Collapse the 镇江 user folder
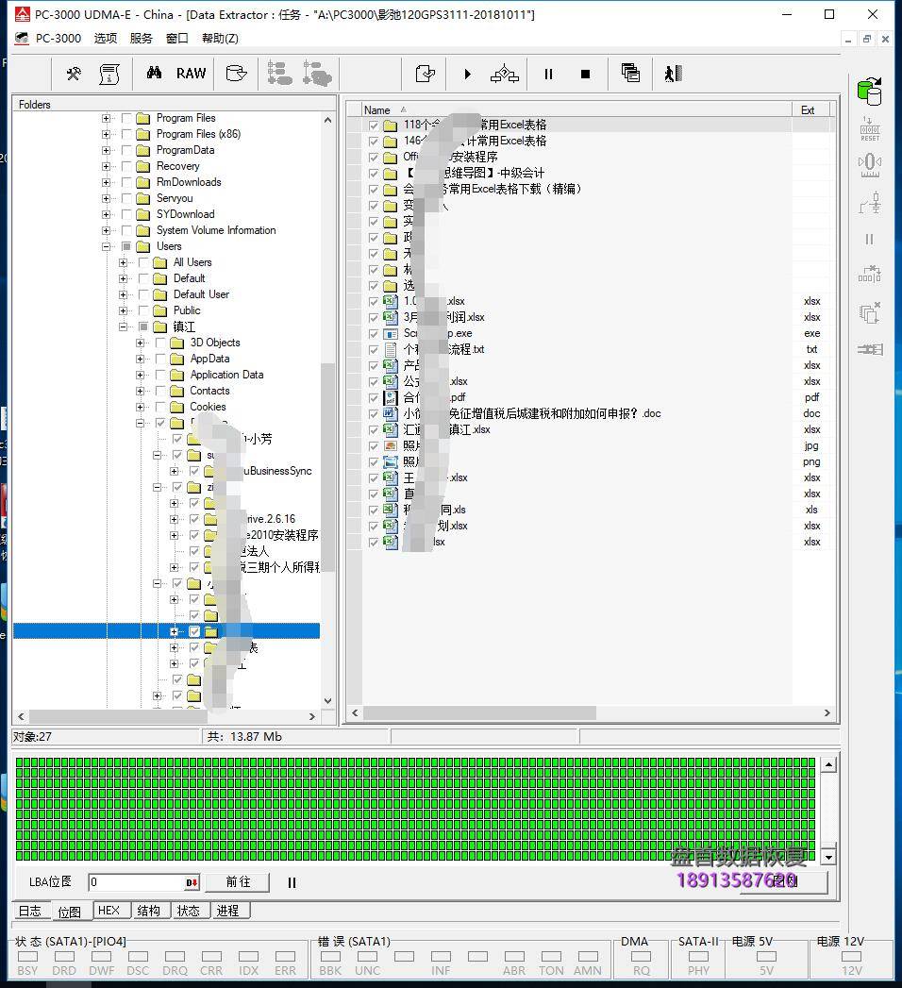This screenshot has width=902, height=988. coord(123,327)
